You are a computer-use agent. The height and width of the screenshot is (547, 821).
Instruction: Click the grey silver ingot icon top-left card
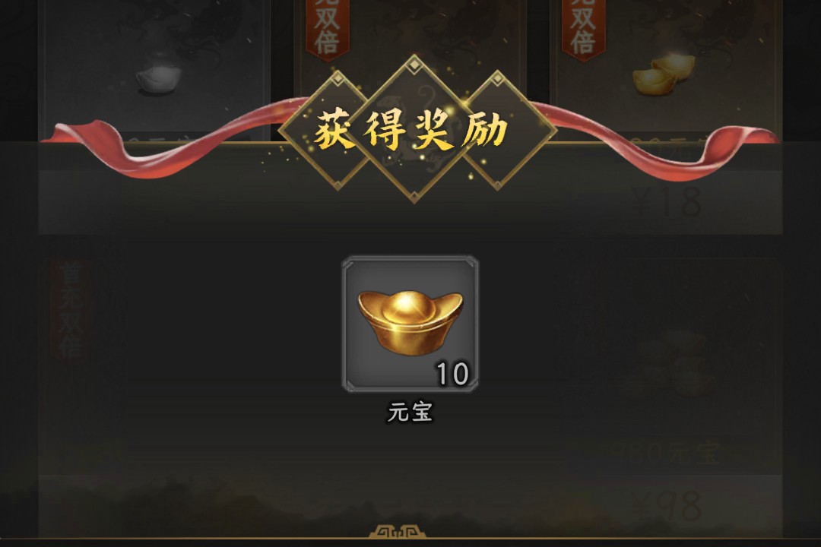[158, 80]
